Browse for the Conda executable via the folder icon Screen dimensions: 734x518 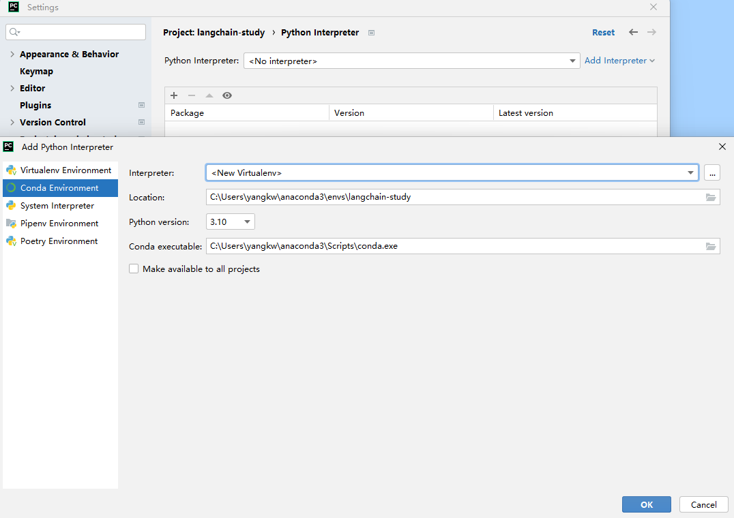pos(711,246)
